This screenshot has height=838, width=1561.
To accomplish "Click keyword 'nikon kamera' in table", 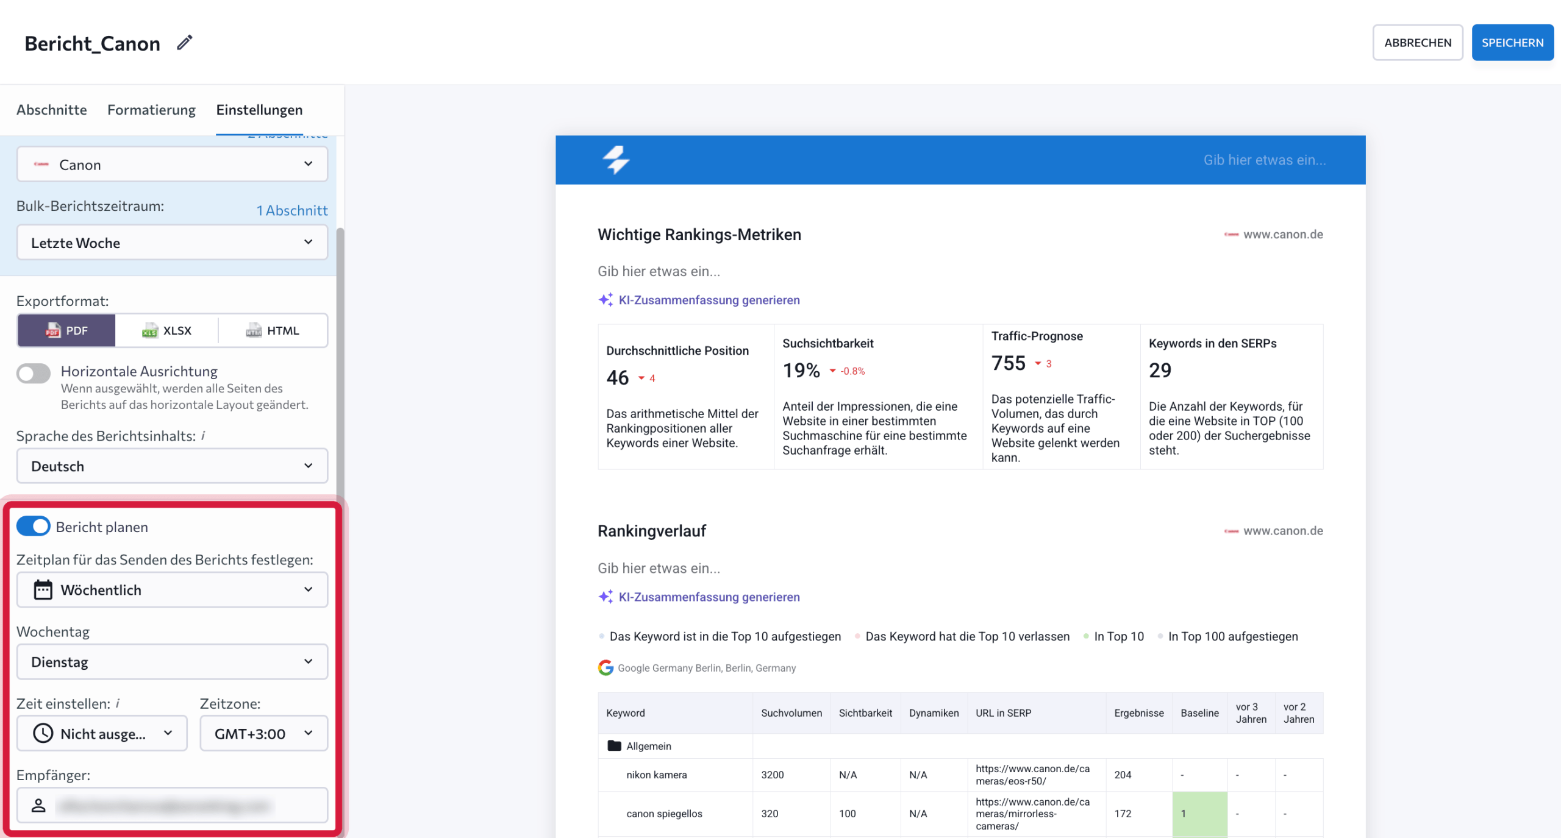I will click(657, 775).
